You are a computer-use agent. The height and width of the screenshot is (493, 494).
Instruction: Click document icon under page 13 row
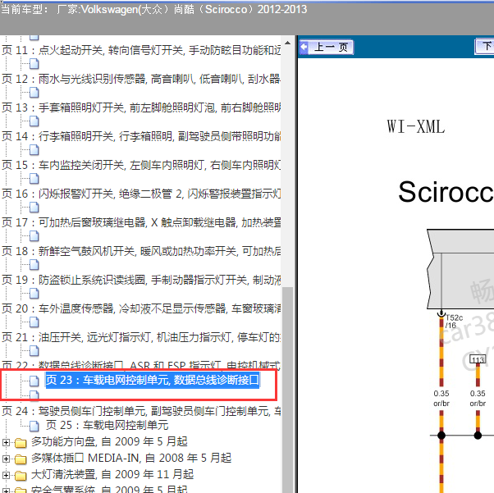(34, 121)
